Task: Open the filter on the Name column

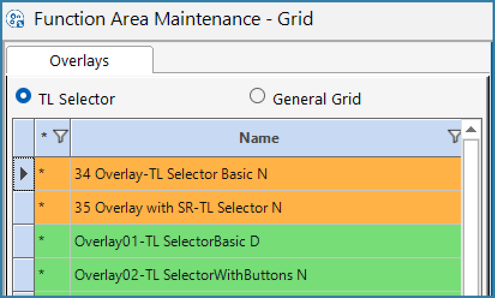Action: (x=454, y=136)
